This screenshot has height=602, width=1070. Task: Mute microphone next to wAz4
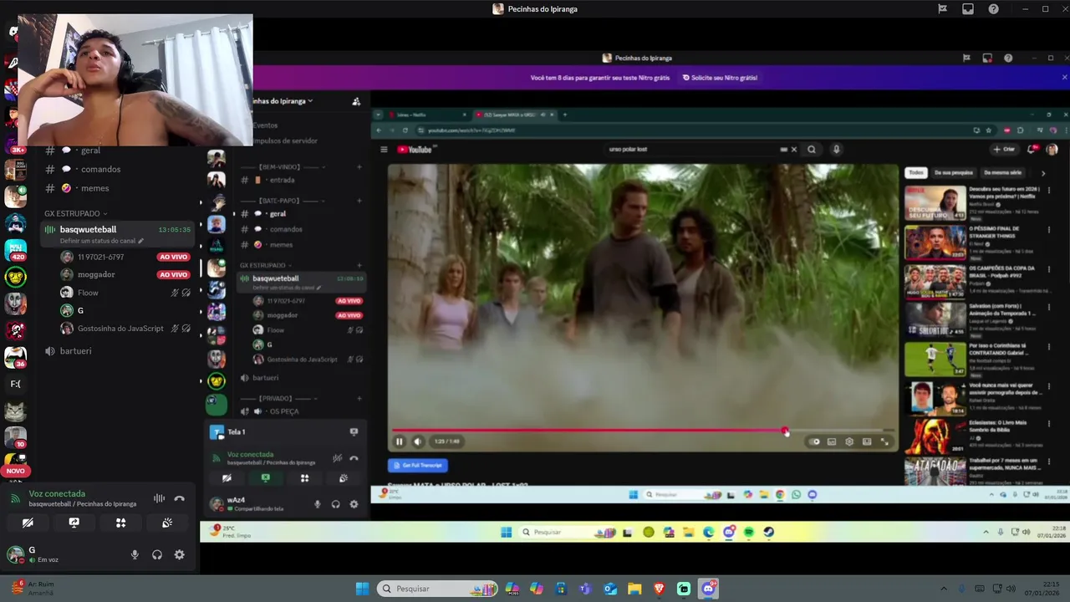317,504
